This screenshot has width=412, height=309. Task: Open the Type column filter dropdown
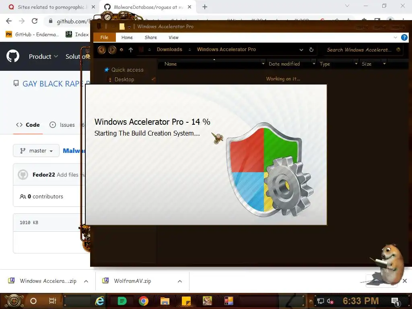[356, 64]
